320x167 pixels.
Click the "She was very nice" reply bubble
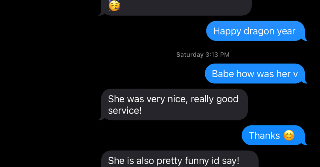tap(174, 104)
